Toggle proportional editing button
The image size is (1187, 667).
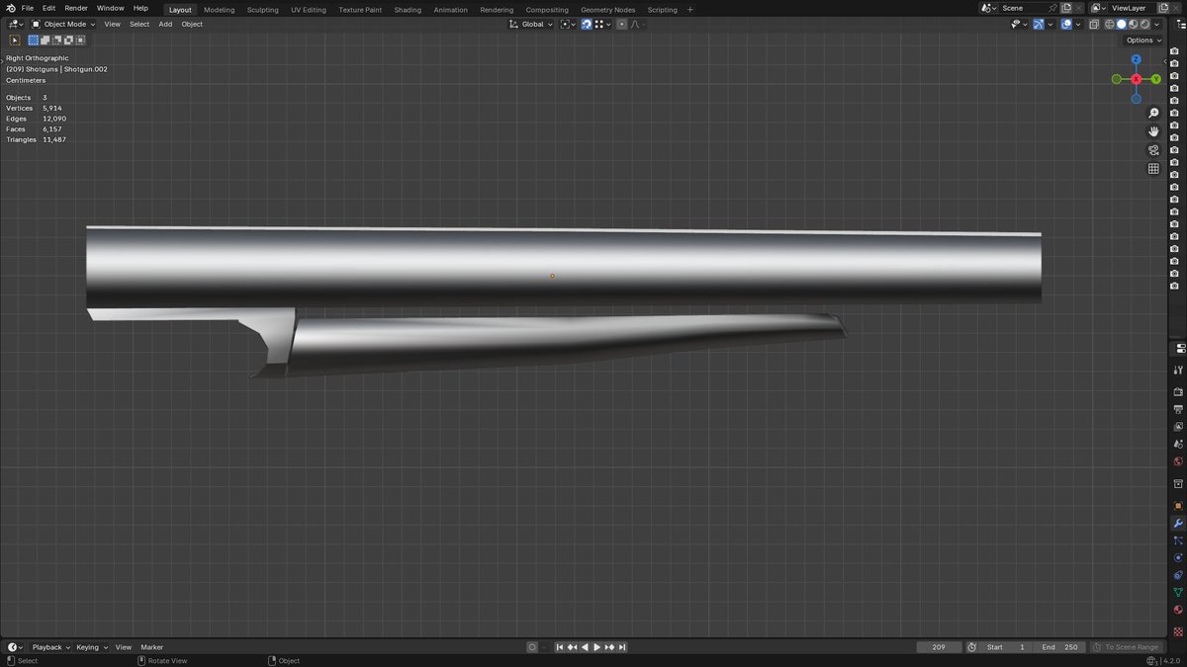[x=621, y=24]
